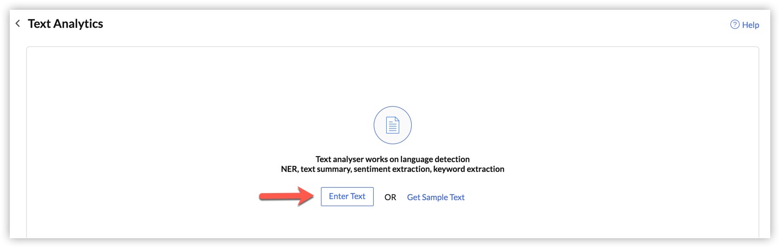Click the circled document icon
The height and width of the screenshot is (248, 780).
[392, 126]
